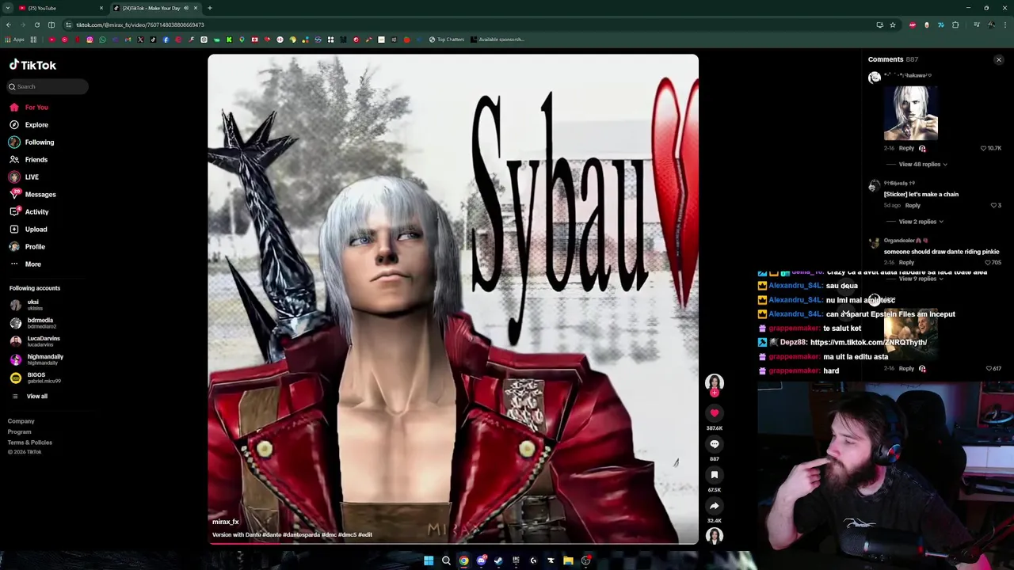1014x570 pixels.
Task: Expand View 2 replies
Action: click(x=921, y=222)
